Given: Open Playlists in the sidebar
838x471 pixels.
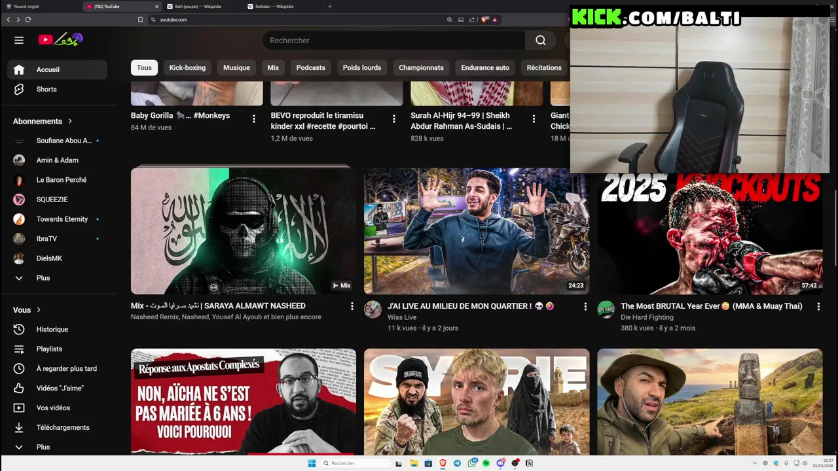Looking at the screenshot, I should tap(57, 349).
